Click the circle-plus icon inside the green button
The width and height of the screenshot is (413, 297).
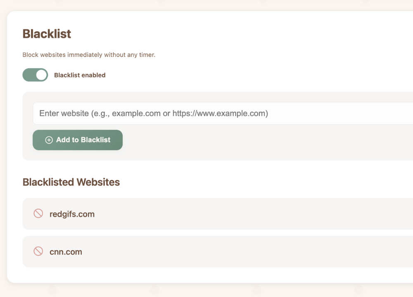click(49, 140)
